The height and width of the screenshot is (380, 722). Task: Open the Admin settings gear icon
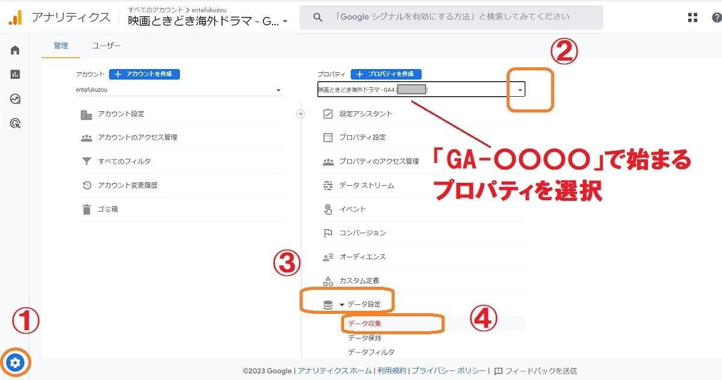(16, 363)
